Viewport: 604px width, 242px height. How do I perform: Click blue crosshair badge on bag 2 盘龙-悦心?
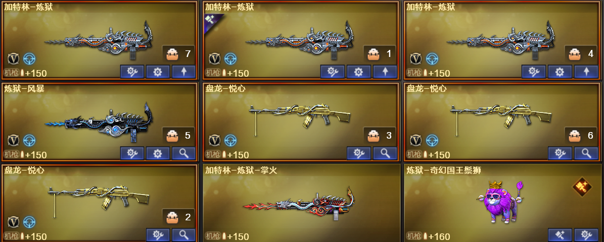[x=29, y=222]
